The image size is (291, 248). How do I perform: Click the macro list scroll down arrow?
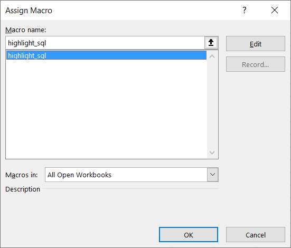click(x=212, y=152)
